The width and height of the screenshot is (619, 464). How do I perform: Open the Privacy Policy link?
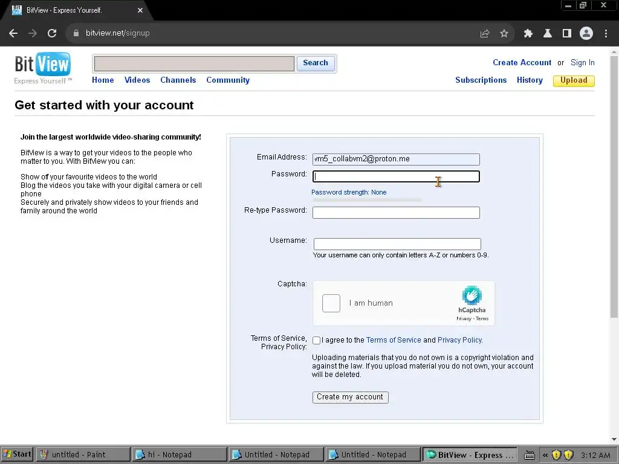click(459, 340)
